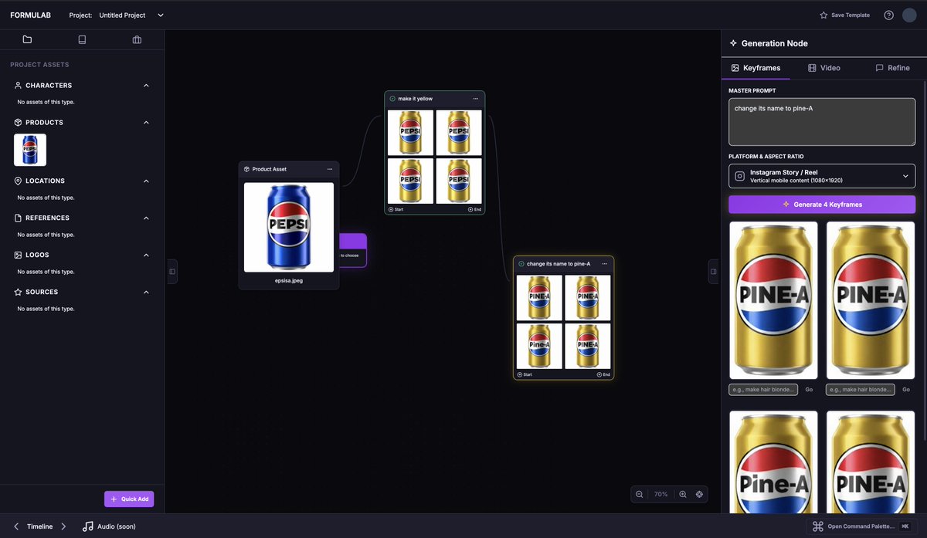The image size is (927, 538).
Task: Open the Product Asset node options menu
Action: pos(330,169)
